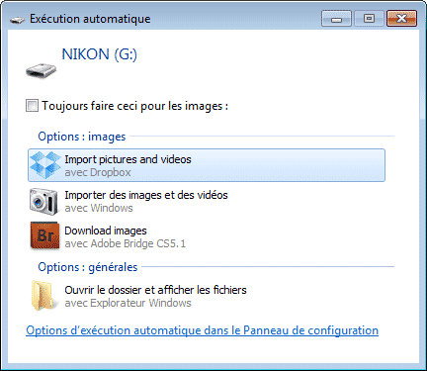Screen dimensions: 427x371
Task: Click the 'avec Dropbox' subtitle
Action: [x=98, y=172]
